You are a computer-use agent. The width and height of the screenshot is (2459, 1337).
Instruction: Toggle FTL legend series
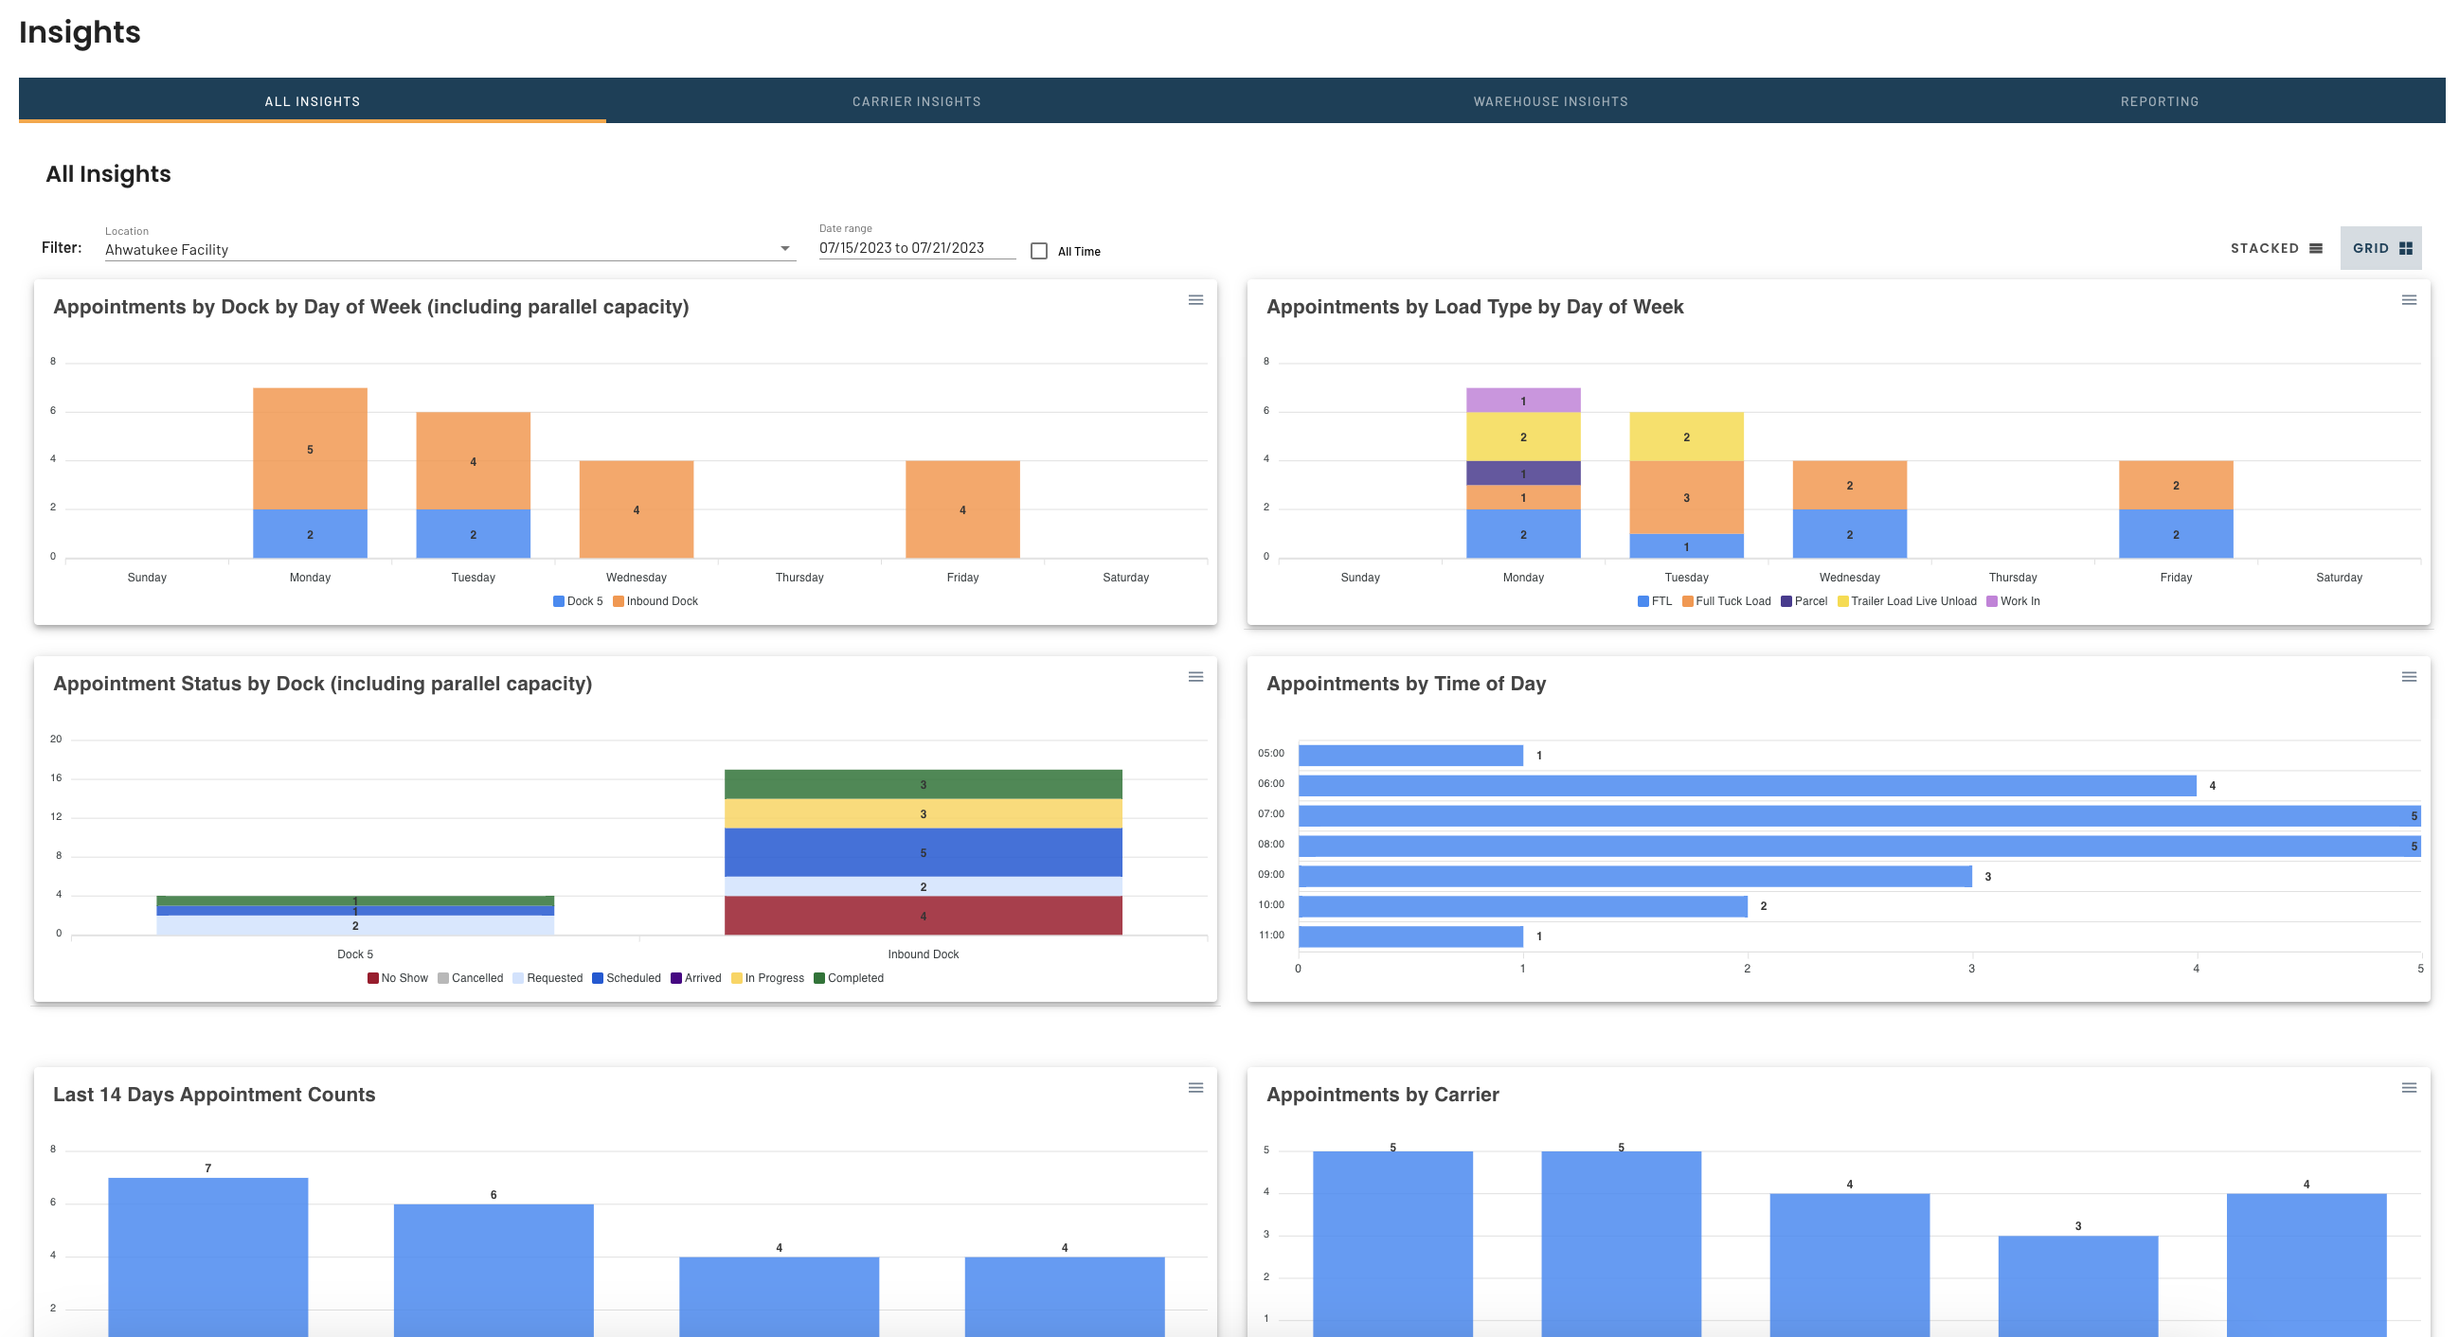[x=1654, y=601]
